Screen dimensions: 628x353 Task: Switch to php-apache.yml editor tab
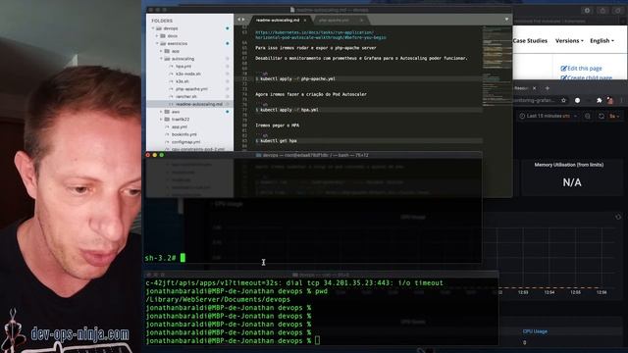(334, 20)
